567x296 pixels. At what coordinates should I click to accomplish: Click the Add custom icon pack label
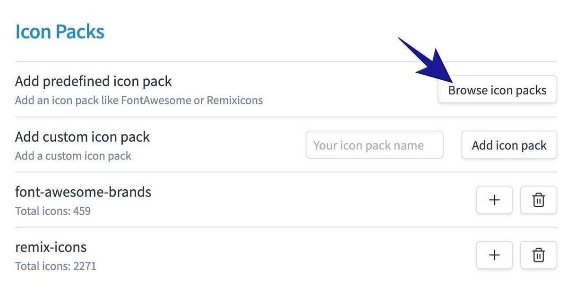[x=82, y=137]
